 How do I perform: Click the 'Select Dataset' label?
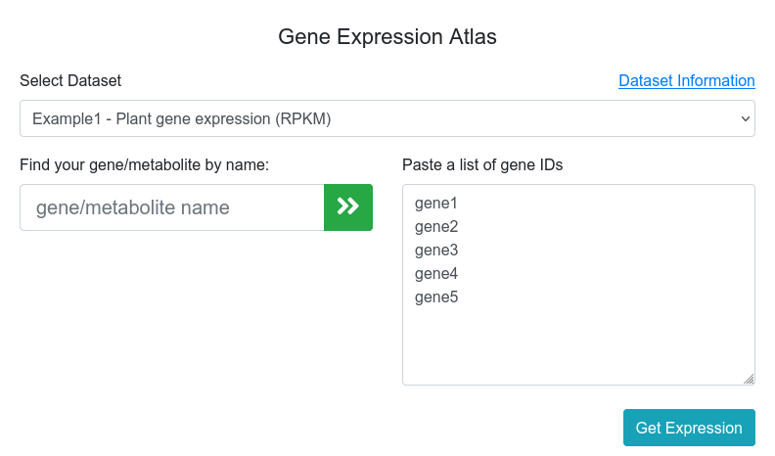(70, 81)
